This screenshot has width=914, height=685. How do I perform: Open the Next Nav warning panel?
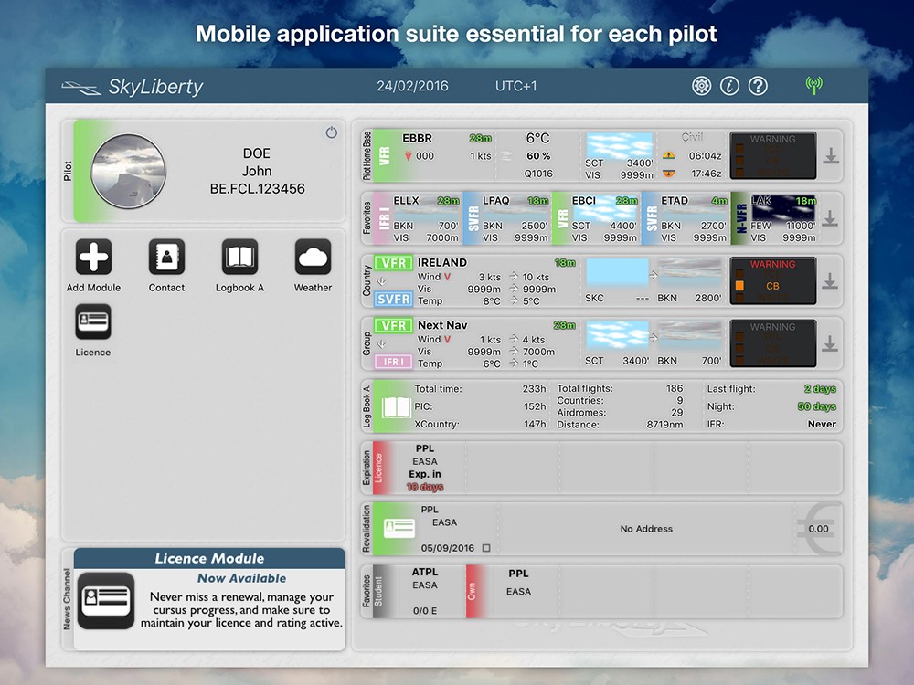tap(773, 344)
